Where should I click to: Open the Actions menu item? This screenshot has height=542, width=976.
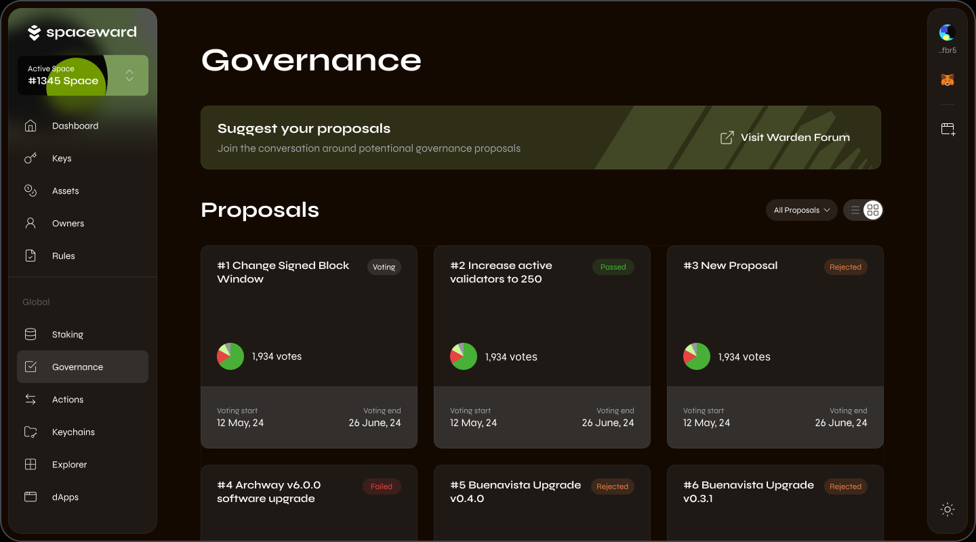pos(68,400)
